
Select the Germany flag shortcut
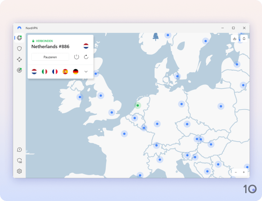coord(76,72)
